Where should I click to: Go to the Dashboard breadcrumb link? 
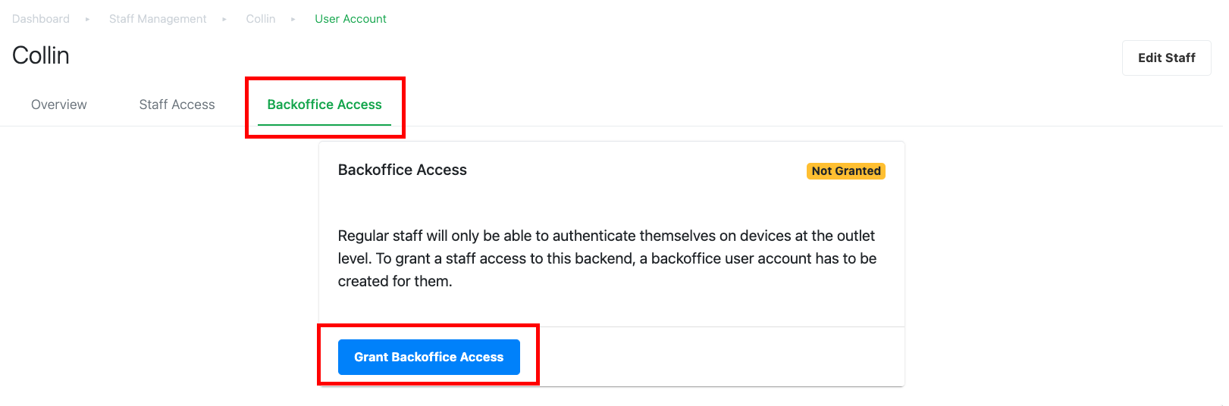41,19
